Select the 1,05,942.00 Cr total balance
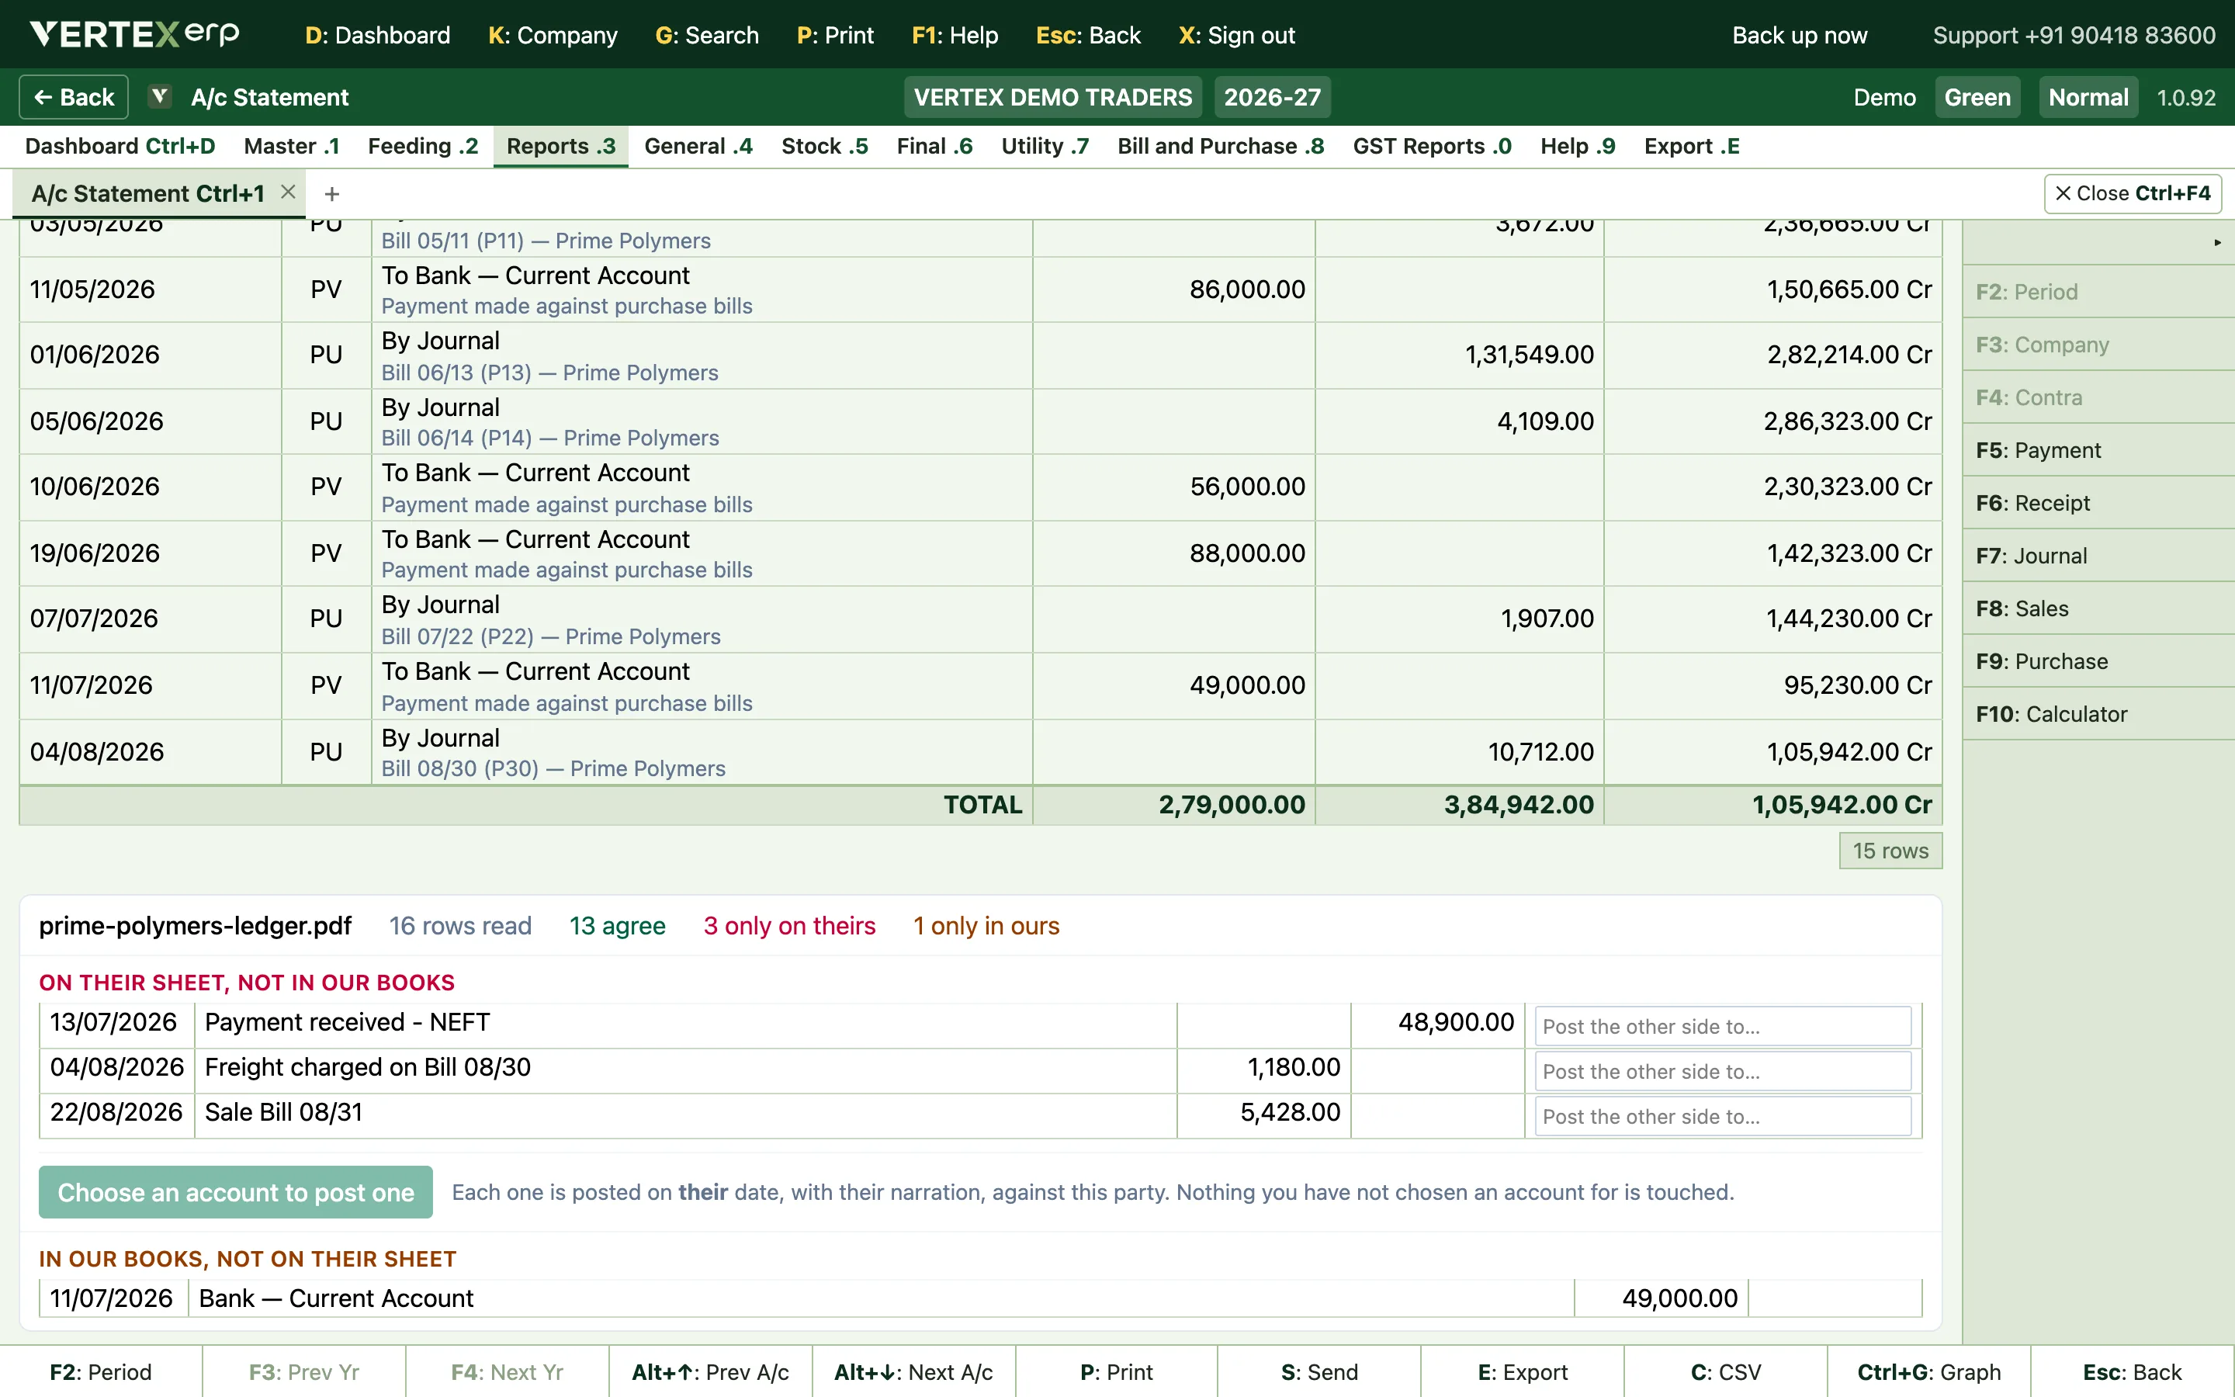This screenshot has width=2235, height=1397. (1842, 805)
